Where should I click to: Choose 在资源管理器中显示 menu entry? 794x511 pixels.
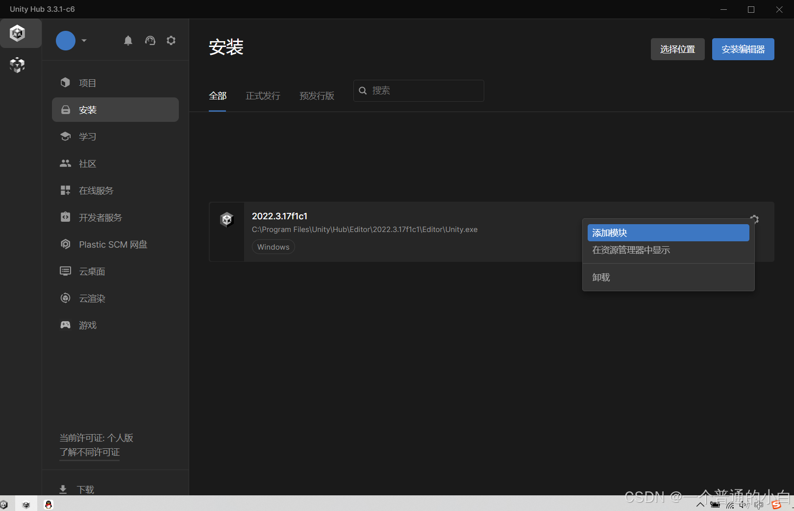tap(668, 250)
